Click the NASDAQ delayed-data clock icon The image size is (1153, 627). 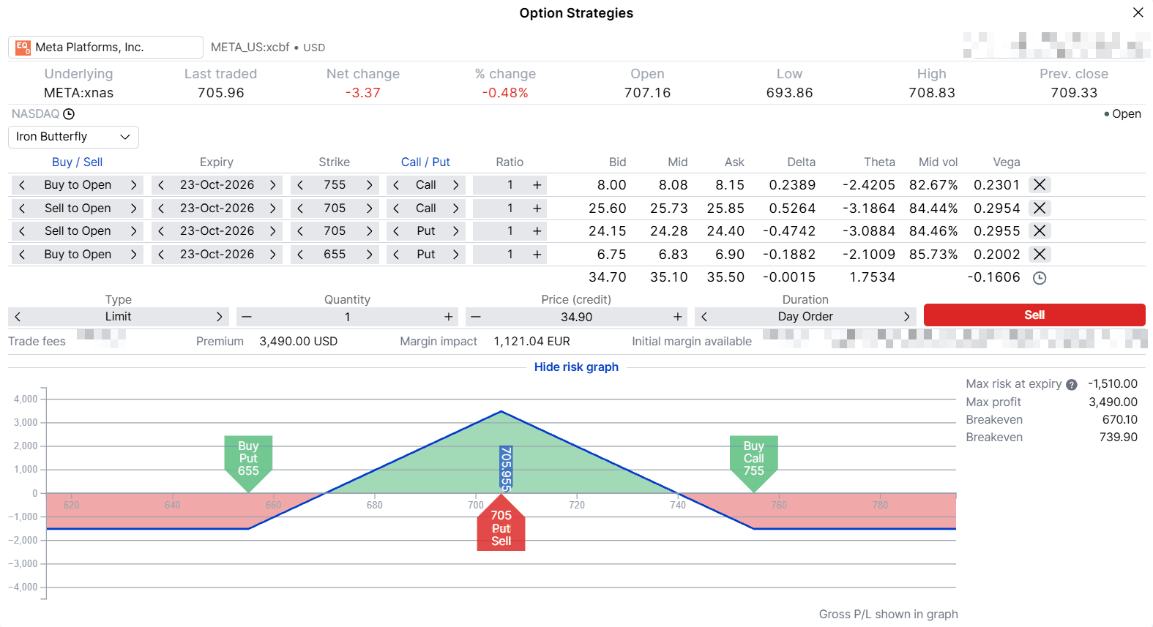[x=69, y=114]
